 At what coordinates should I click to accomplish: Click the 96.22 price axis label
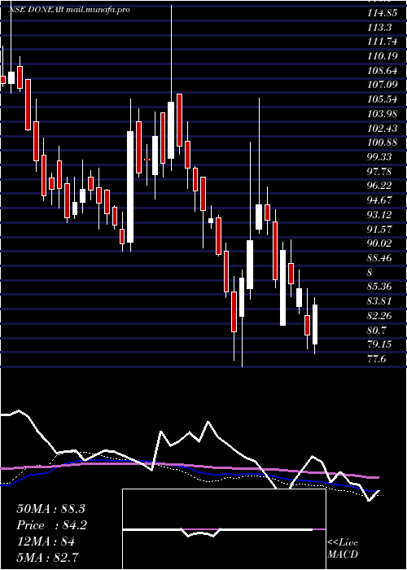tap(380, 186)
